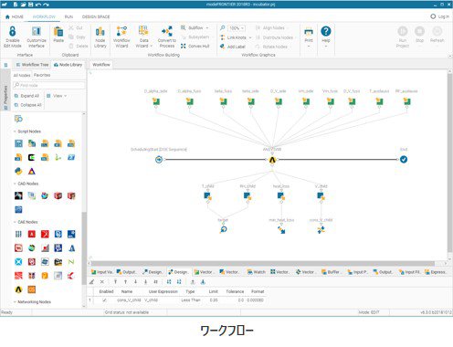Screen dimensions: 453x347
Task: Click Convert to Process icon
Action: click(167, 31)
